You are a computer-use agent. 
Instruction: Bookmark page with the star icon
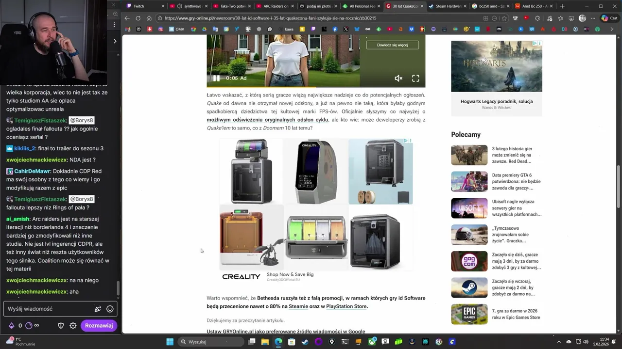(505, 18)
